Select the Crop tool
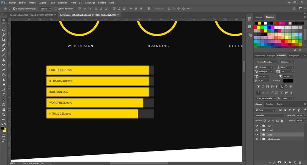The width and height of the screenshot is (307, 165). tap(4, 40)
